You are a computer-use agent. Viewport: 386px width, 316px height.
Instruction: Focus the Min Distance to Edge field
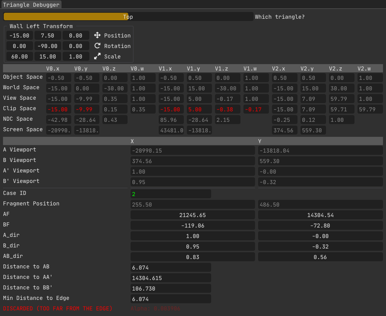(x=171, y=299)
